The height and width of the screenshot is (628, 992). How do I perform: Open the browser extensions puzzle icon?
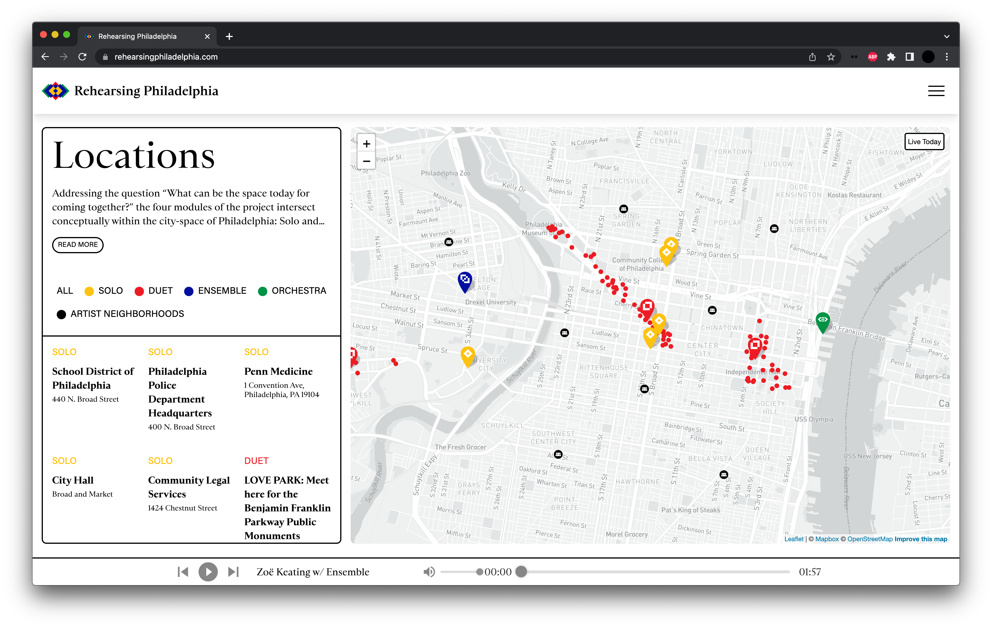891,57
